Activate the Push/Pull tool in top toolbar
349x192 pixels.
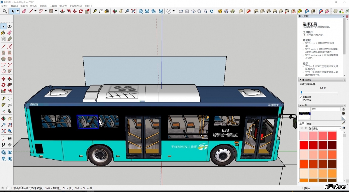tap(62, 11)
